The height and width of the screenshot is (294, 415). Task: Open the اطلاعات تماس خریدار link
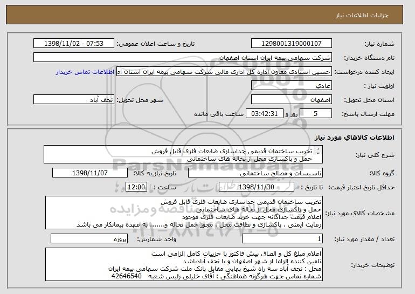[x=85, y=72]
